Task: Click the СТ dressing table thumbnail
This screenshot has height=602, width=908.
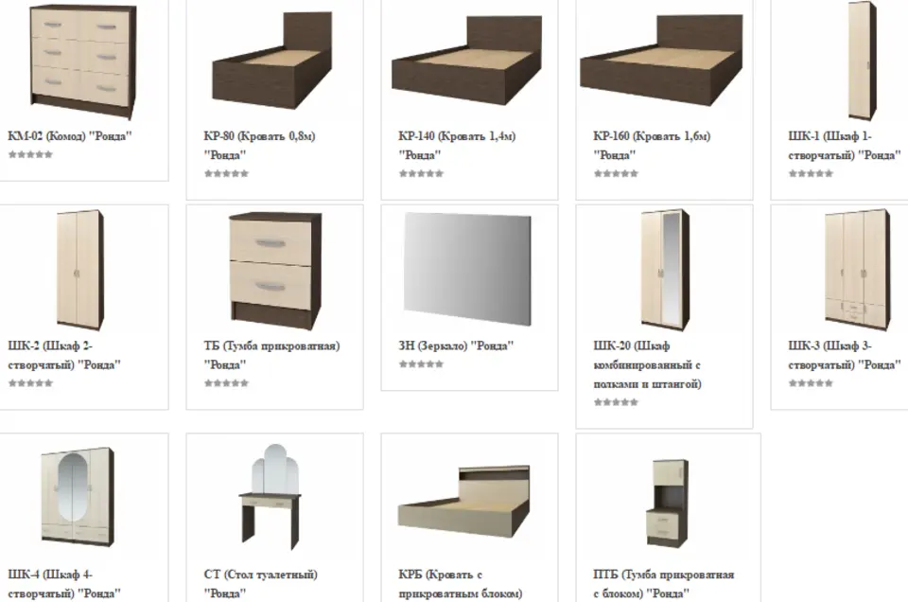Action: (x=271, y=498)
